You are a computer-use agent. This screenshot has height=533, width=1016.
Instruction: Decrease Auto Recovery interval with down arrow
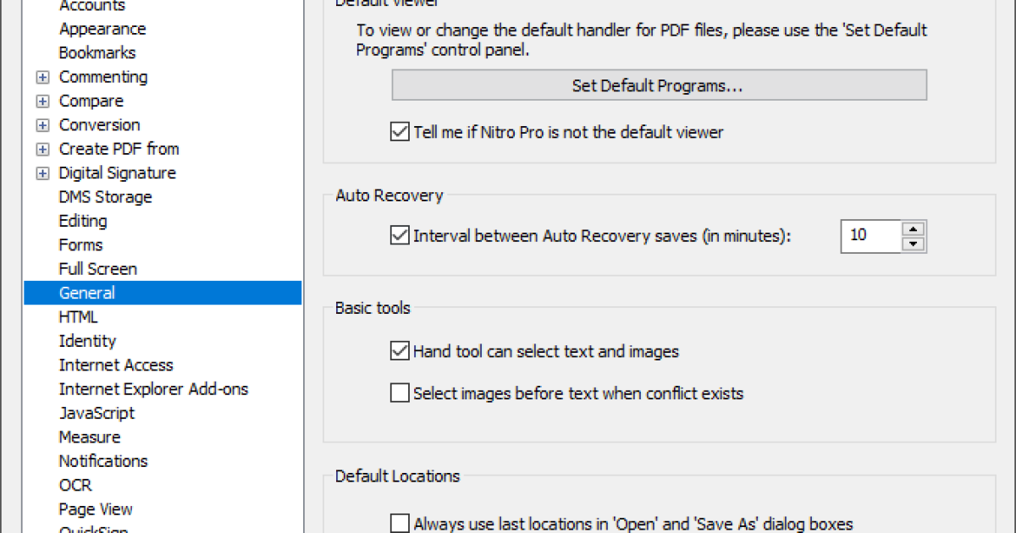click(913, 244)
